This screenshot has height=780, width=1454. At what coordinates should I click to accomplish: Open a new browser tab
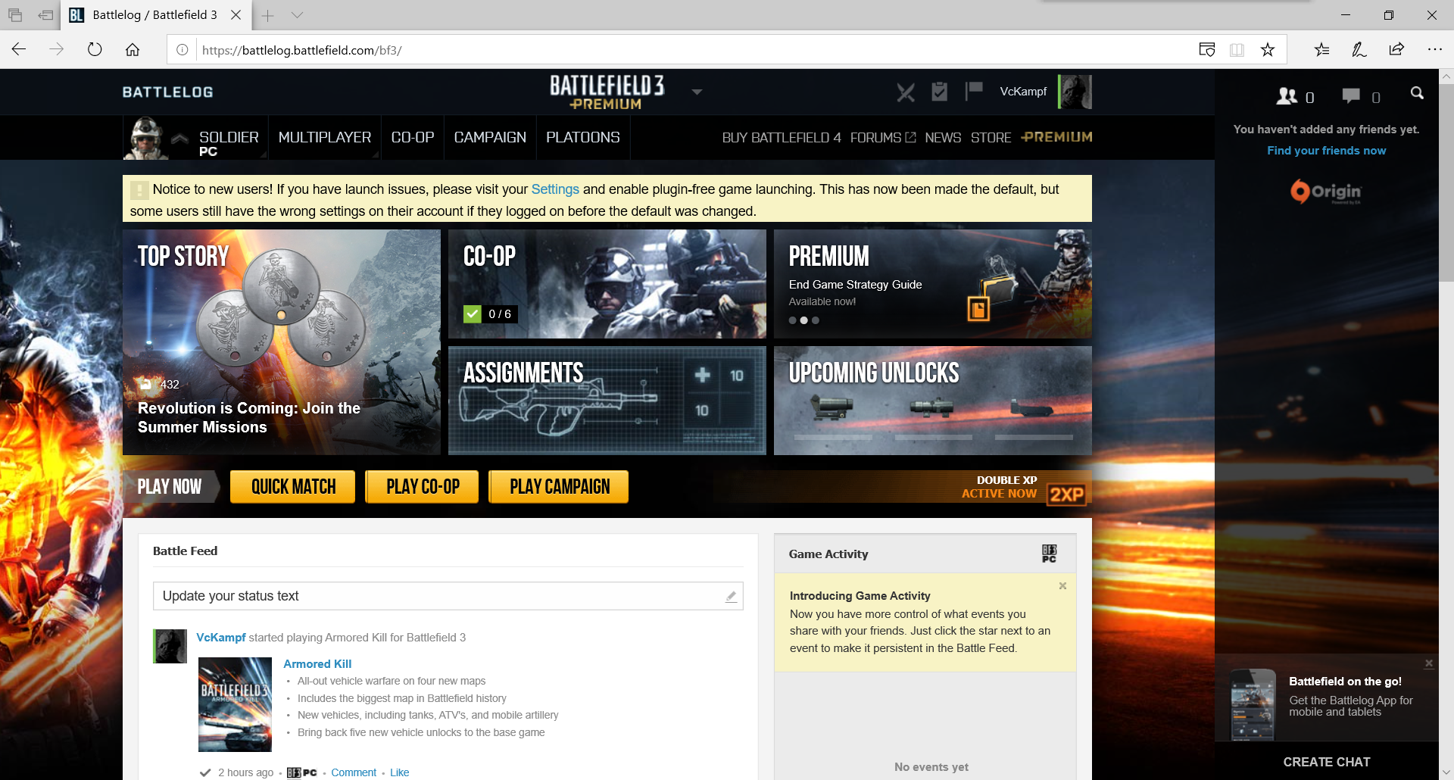[x=267, y=15]
